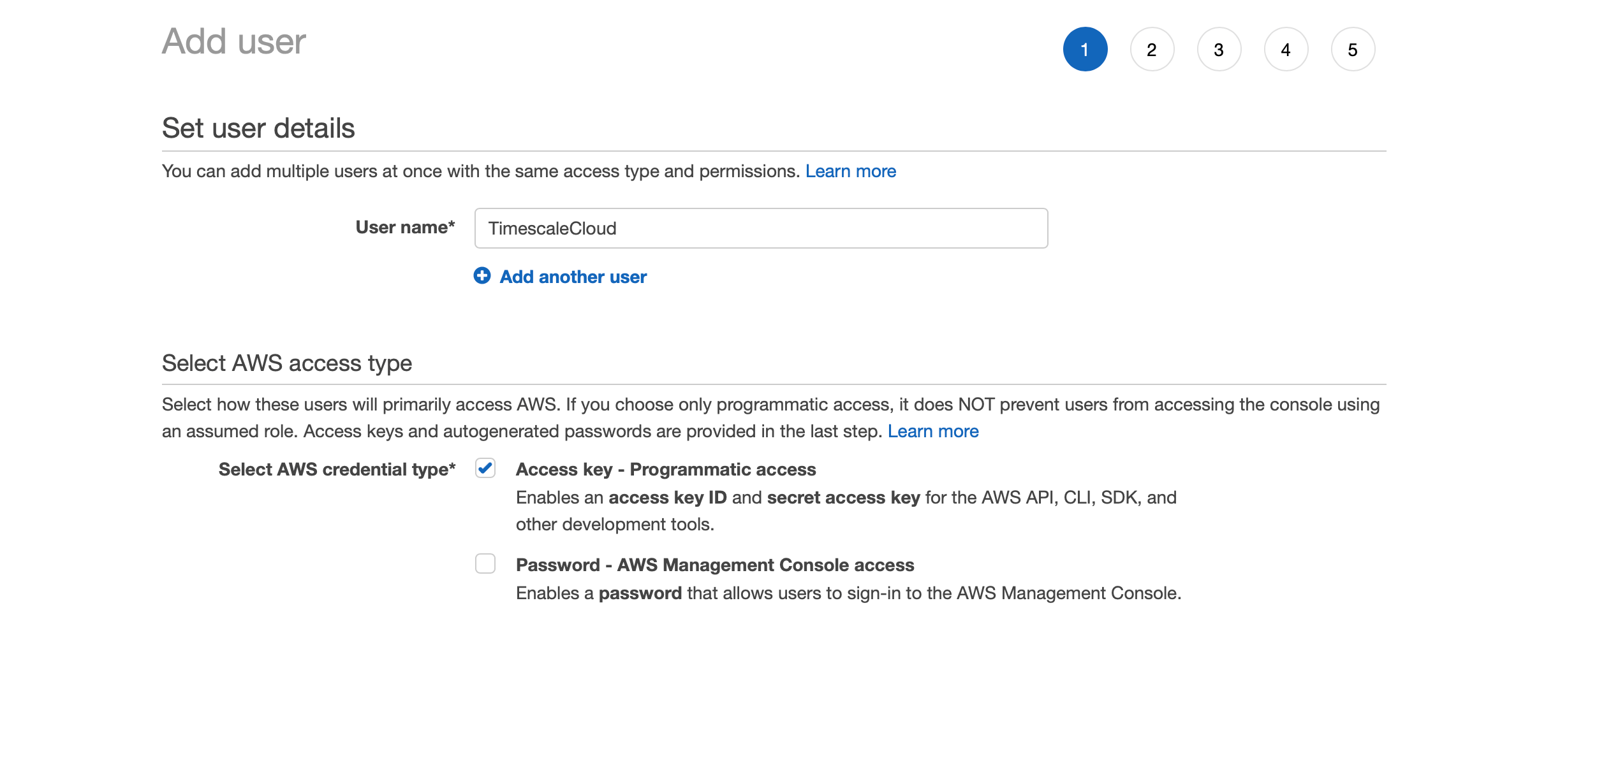The height and width of the screenshot is (770, 1597).
Task: Uncheck Access key Programmatic access checkbox
Action: 485,469
